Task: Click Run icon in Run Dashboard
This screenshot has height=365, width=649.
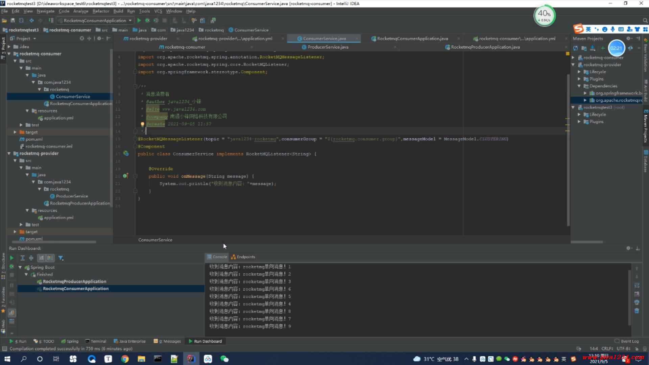Action: point(11,258)
